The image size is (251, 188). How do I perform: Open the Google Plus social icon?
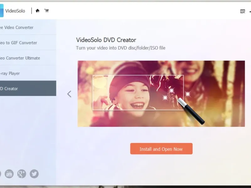[x=22, y=174]
